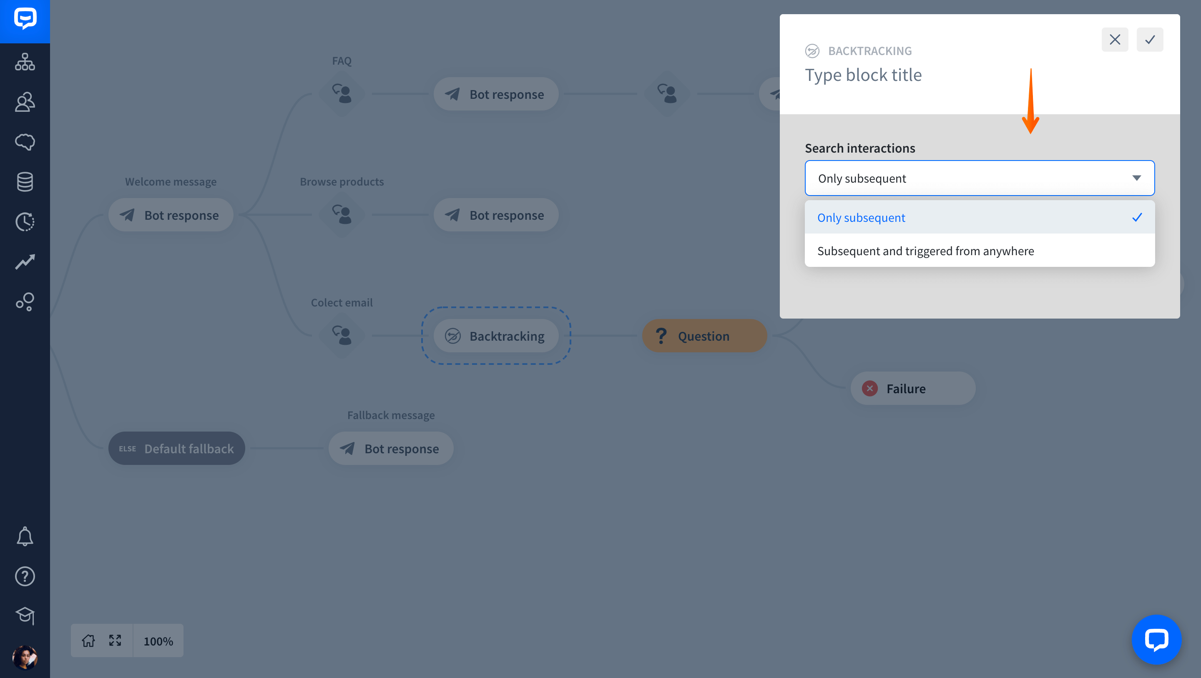Click the 'Type block title' field
This screenshot has width=1201, height=678.
pyautogui.click(x=864, y=75)
